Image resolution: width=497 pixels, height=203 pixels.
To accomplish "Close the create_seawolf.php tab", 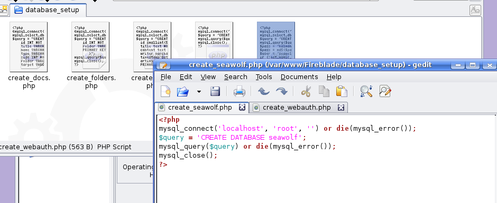I will point(242,108).
